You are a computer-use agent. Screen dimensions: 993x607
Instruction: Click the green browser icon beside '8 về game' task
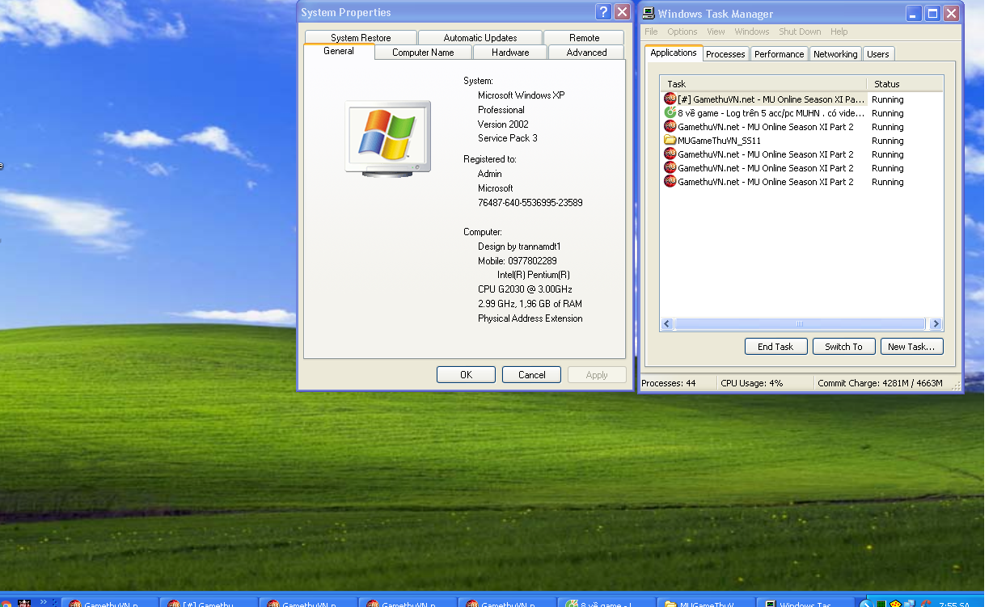coord(670,113)
